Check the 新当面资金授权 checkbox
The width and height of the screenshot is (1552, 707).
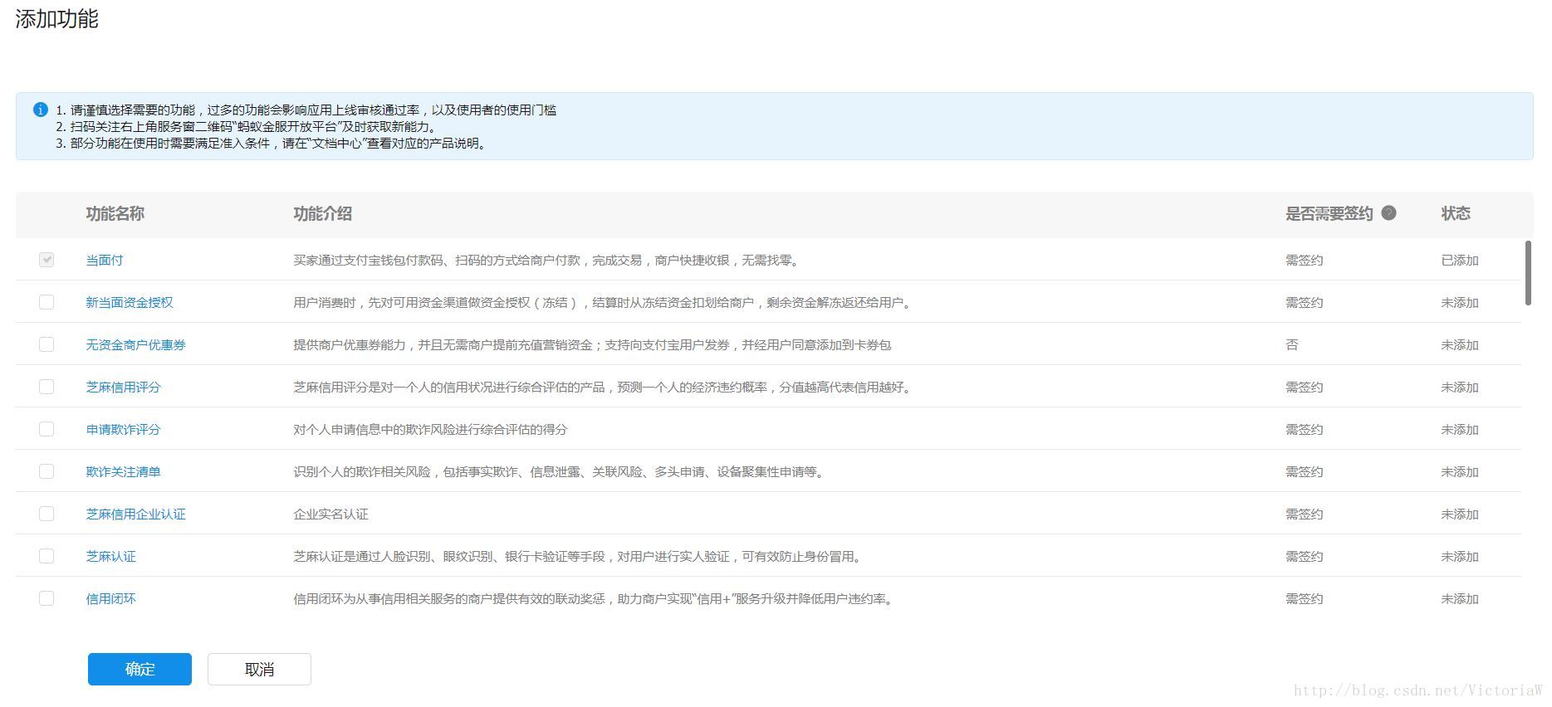point(47,302)
